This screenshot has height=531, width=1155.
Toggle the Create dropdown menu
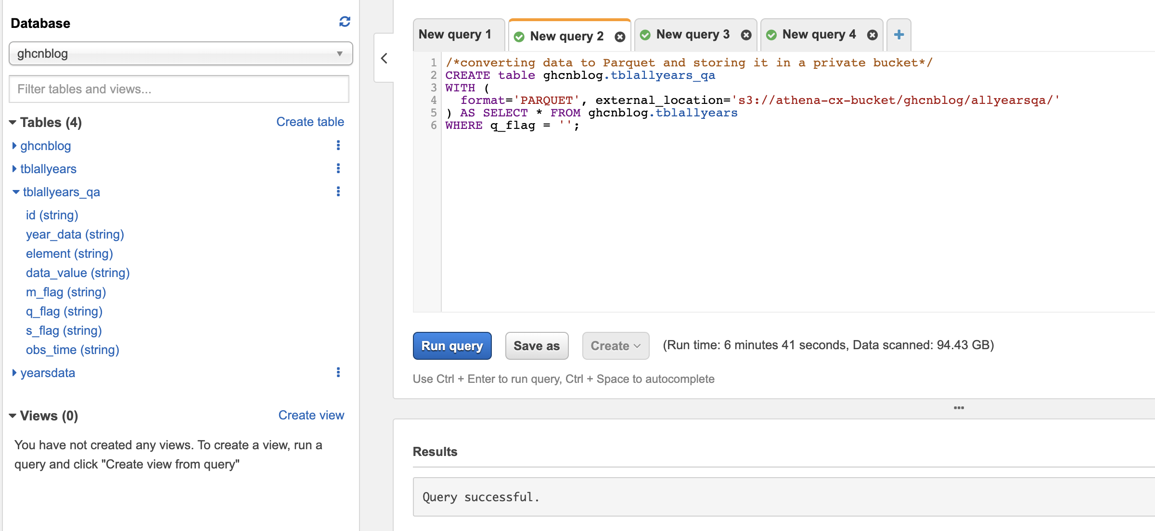[614, 346]
